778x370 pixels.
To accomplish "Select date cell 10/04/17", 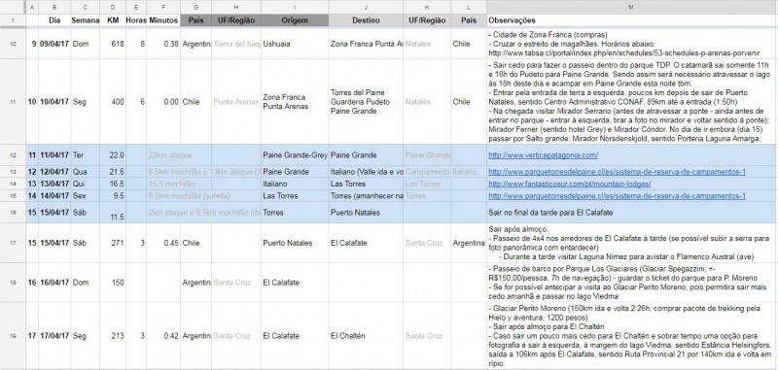I will [x=54, y=102].
